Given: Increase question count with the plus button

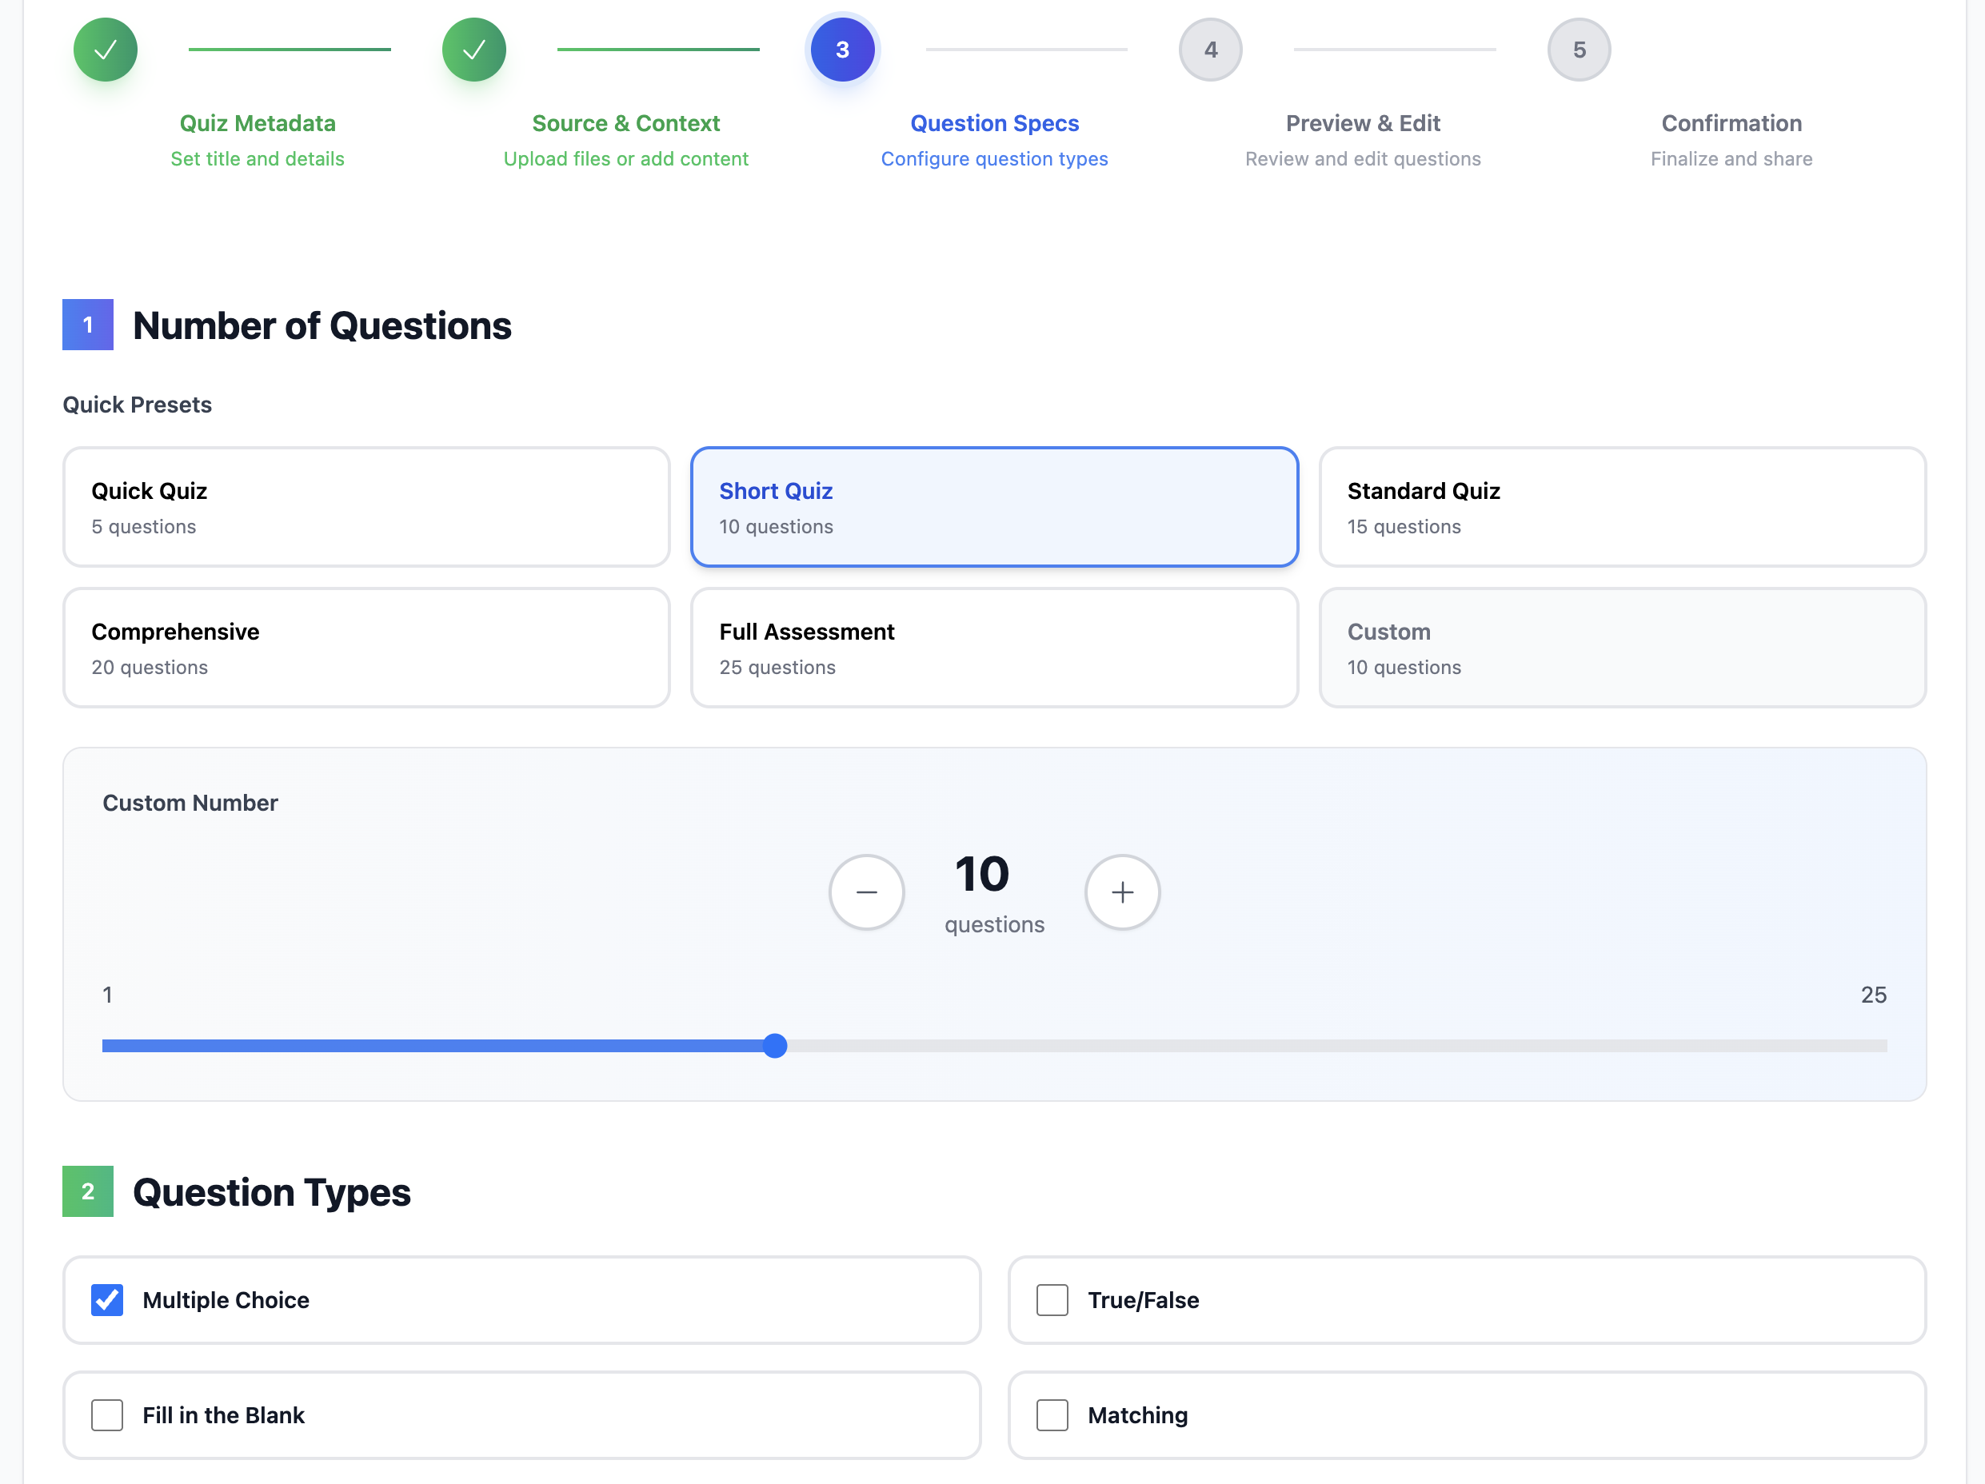Looking at the screenshot, I should click(1122, 892).
